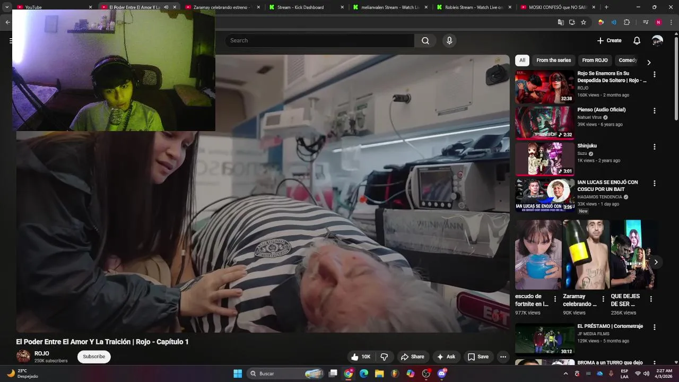This screenshot has height=382, width=679.
Task: Click the Create button
Action: coord(609,41)
